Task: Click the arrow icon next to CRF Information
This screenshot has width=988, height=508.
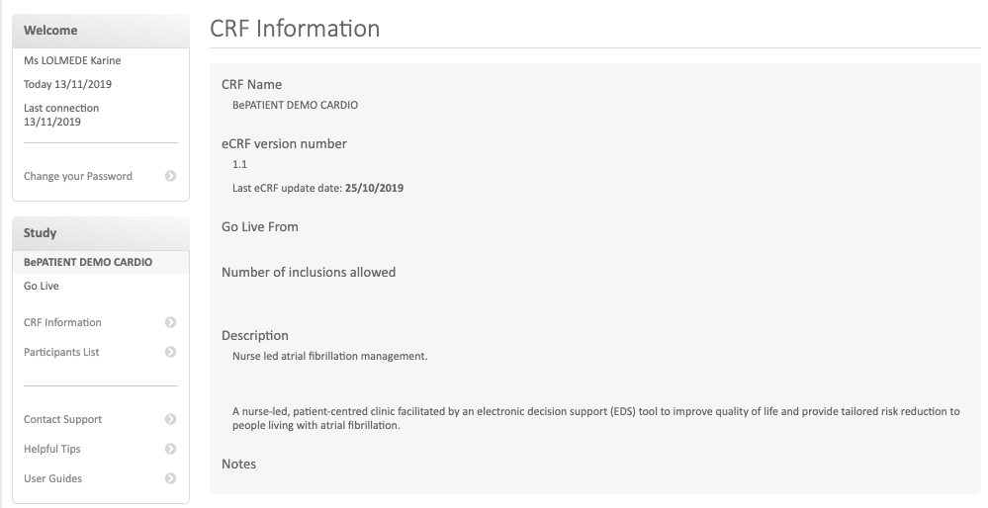Action: pyautogui.click(x=170, y=322)
